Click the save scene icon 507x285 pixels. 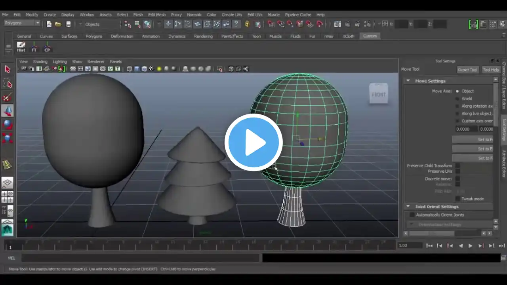pyautogui.click(x=68, y=24)
